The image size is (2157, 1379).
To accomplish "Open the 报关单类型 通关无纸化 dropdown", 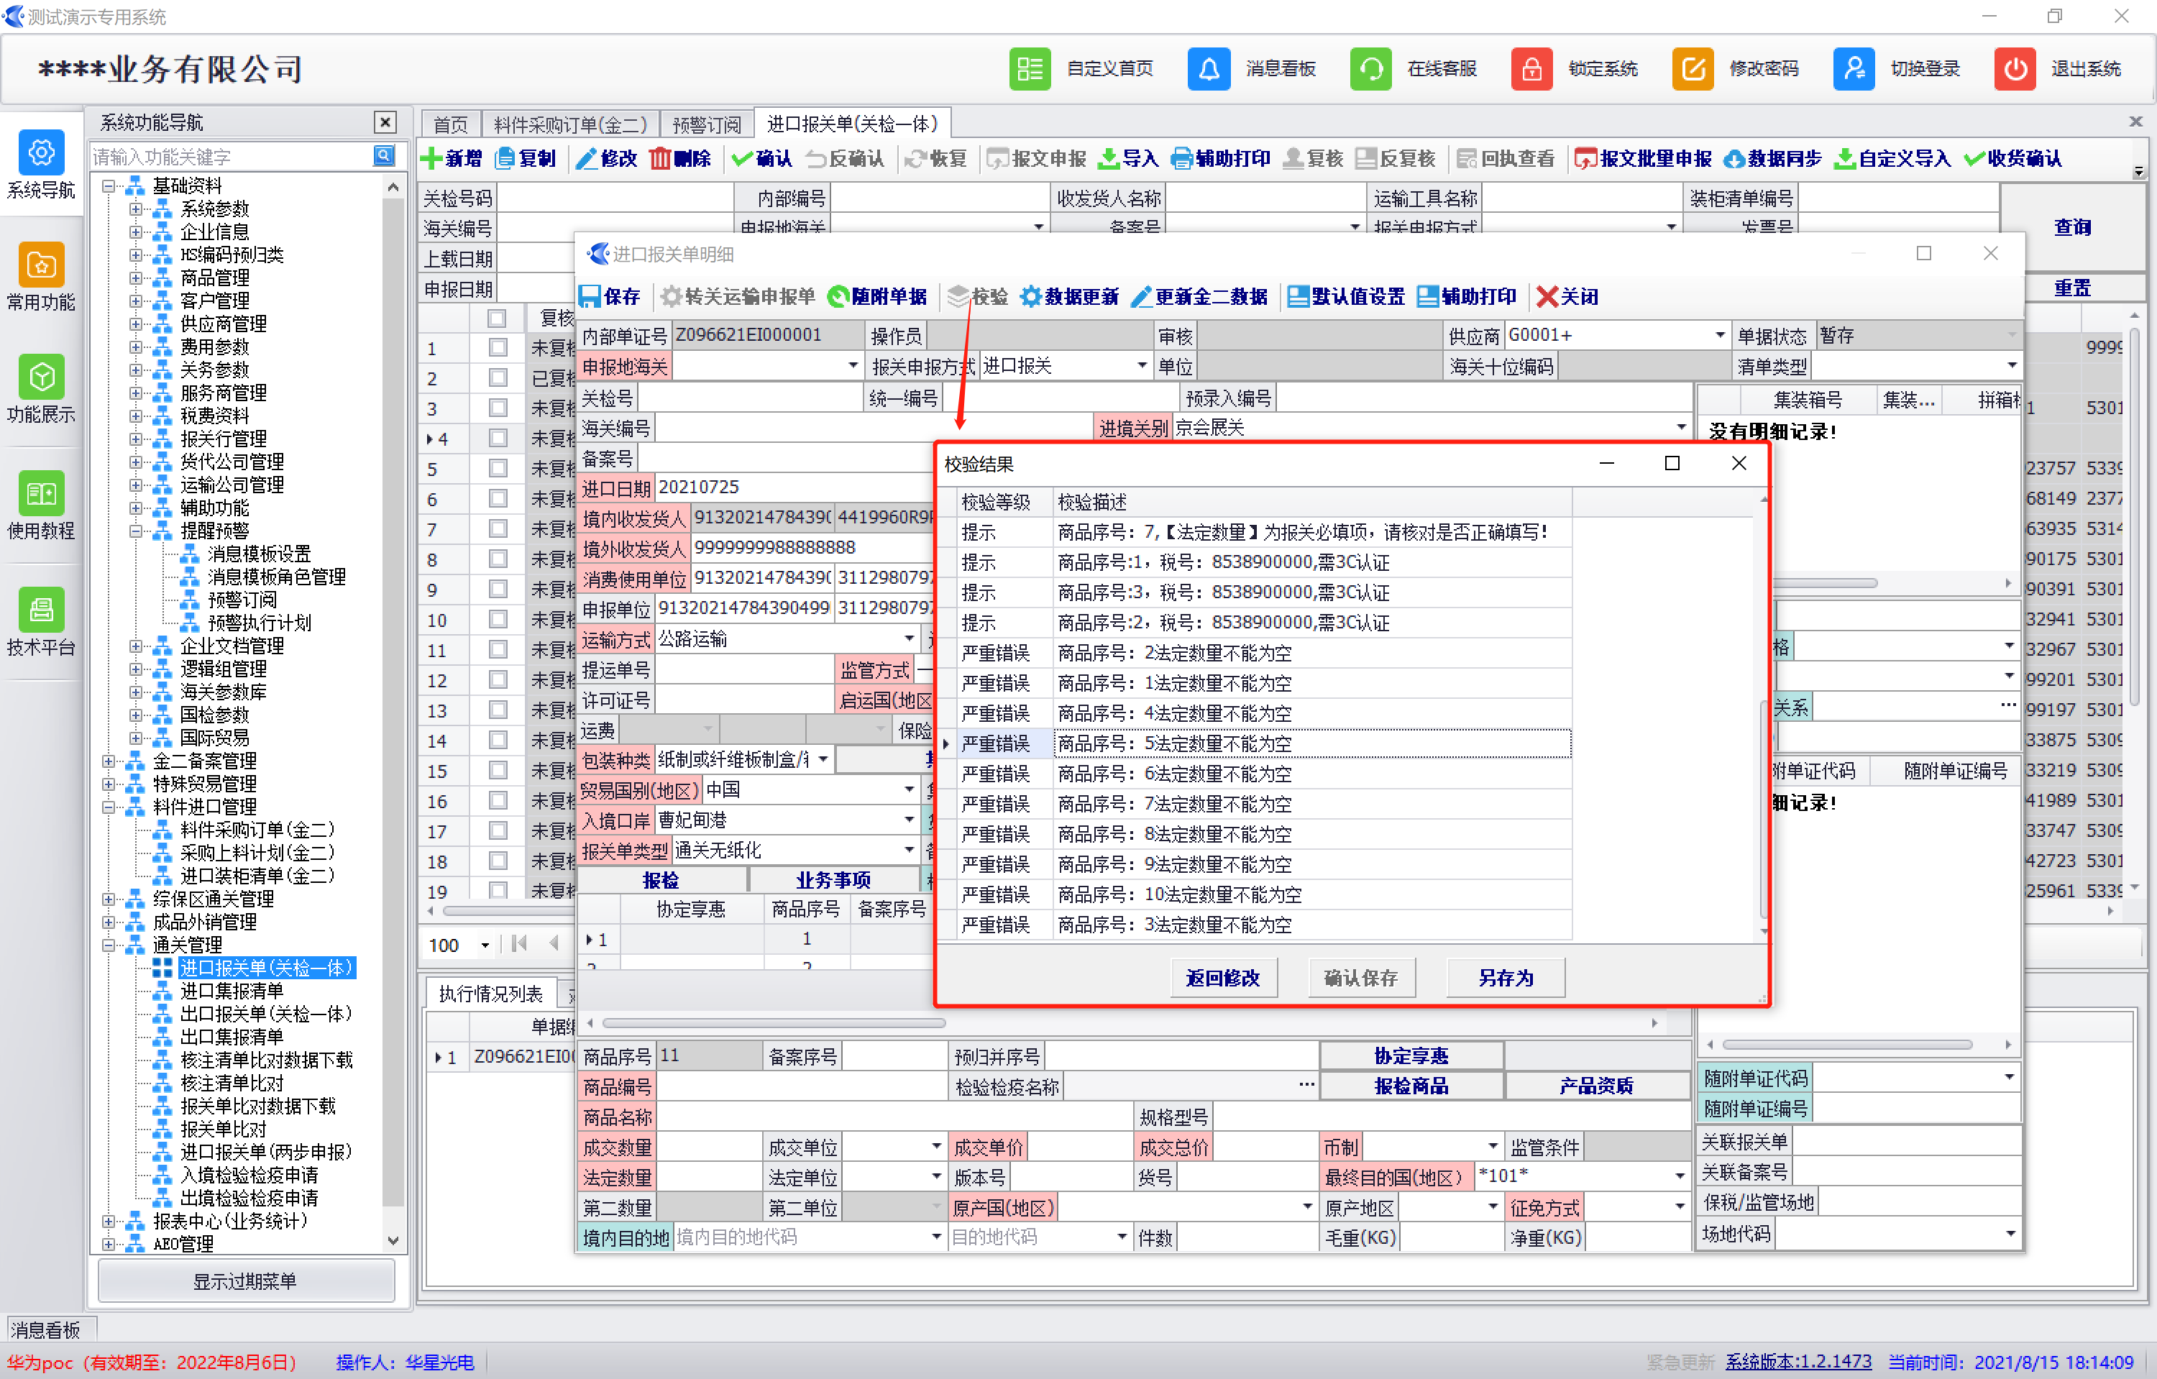I will coord(910,849).
